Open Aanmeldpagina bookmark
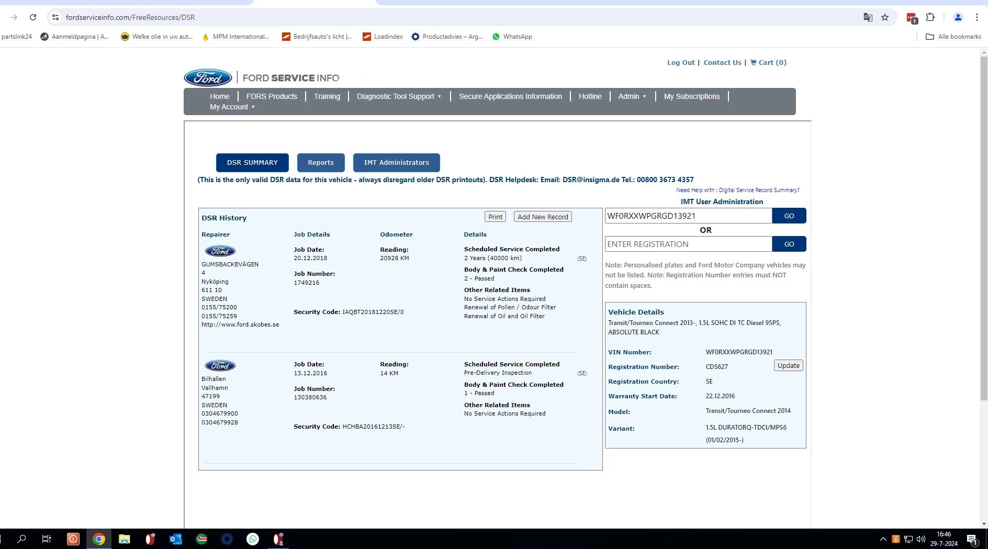 pyautogui.click(x=75, y=37)
